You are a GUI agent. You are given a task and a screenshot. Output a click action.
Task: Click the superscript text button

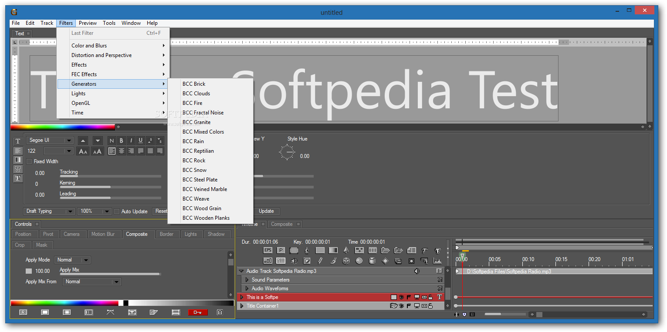[x=150, y=140]
